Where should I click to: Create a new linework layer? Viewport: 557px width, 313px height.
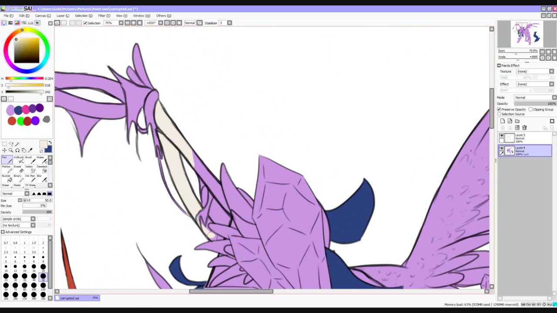click(510, 121)
